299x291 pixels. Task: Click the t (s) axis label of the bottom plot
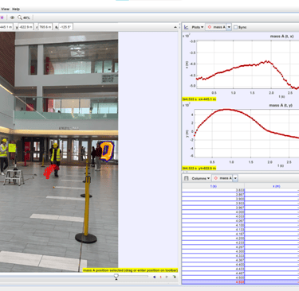(281, 165)
